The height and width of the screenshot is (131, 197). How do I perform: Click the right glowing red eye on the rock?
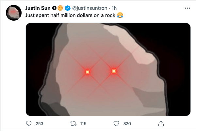114,71
